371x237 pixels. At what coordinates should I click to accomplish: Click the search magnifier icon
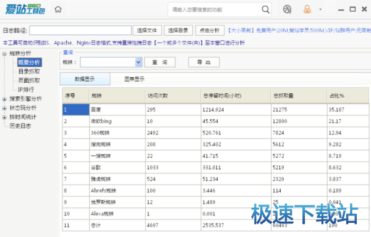265,10
